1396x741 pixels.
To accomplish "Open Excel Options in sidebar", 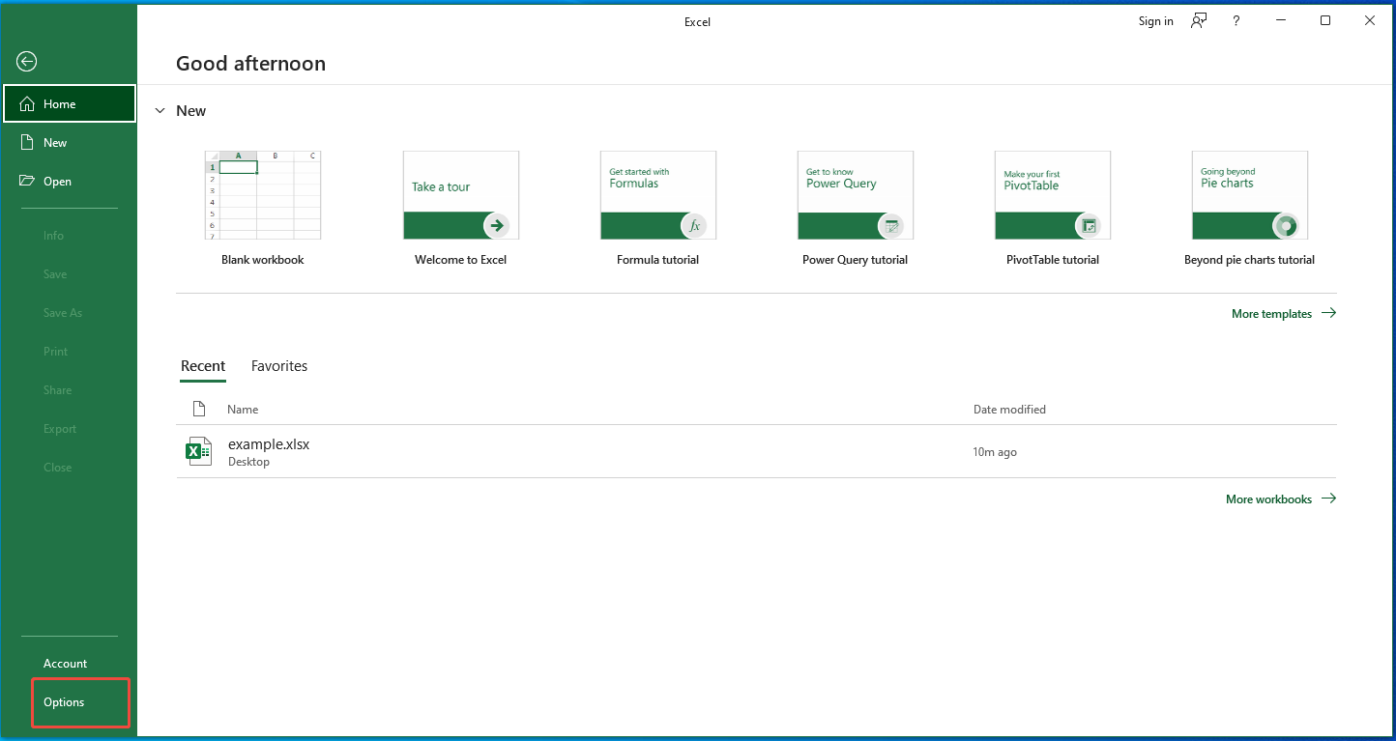I will pyautogui.click(x=64, y=702).
